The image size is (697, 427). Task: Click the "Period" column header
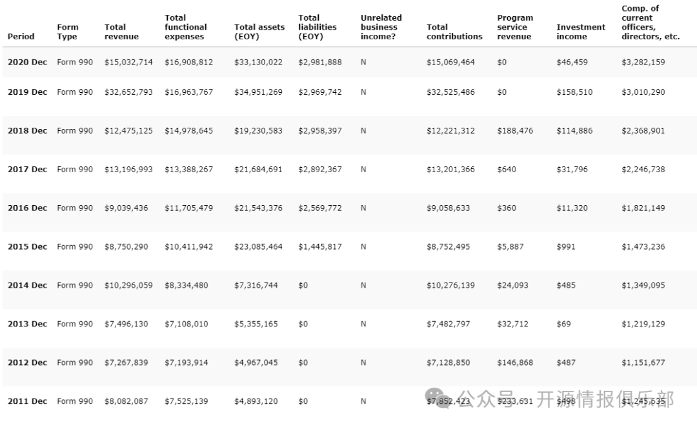[x=21, y=37]
